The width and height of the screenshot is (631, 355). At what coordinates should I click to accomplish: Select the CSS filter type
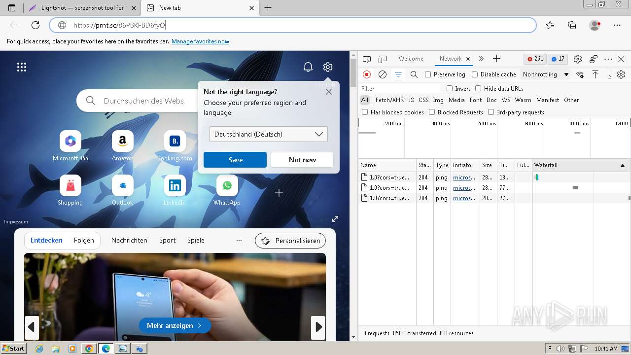423,100
